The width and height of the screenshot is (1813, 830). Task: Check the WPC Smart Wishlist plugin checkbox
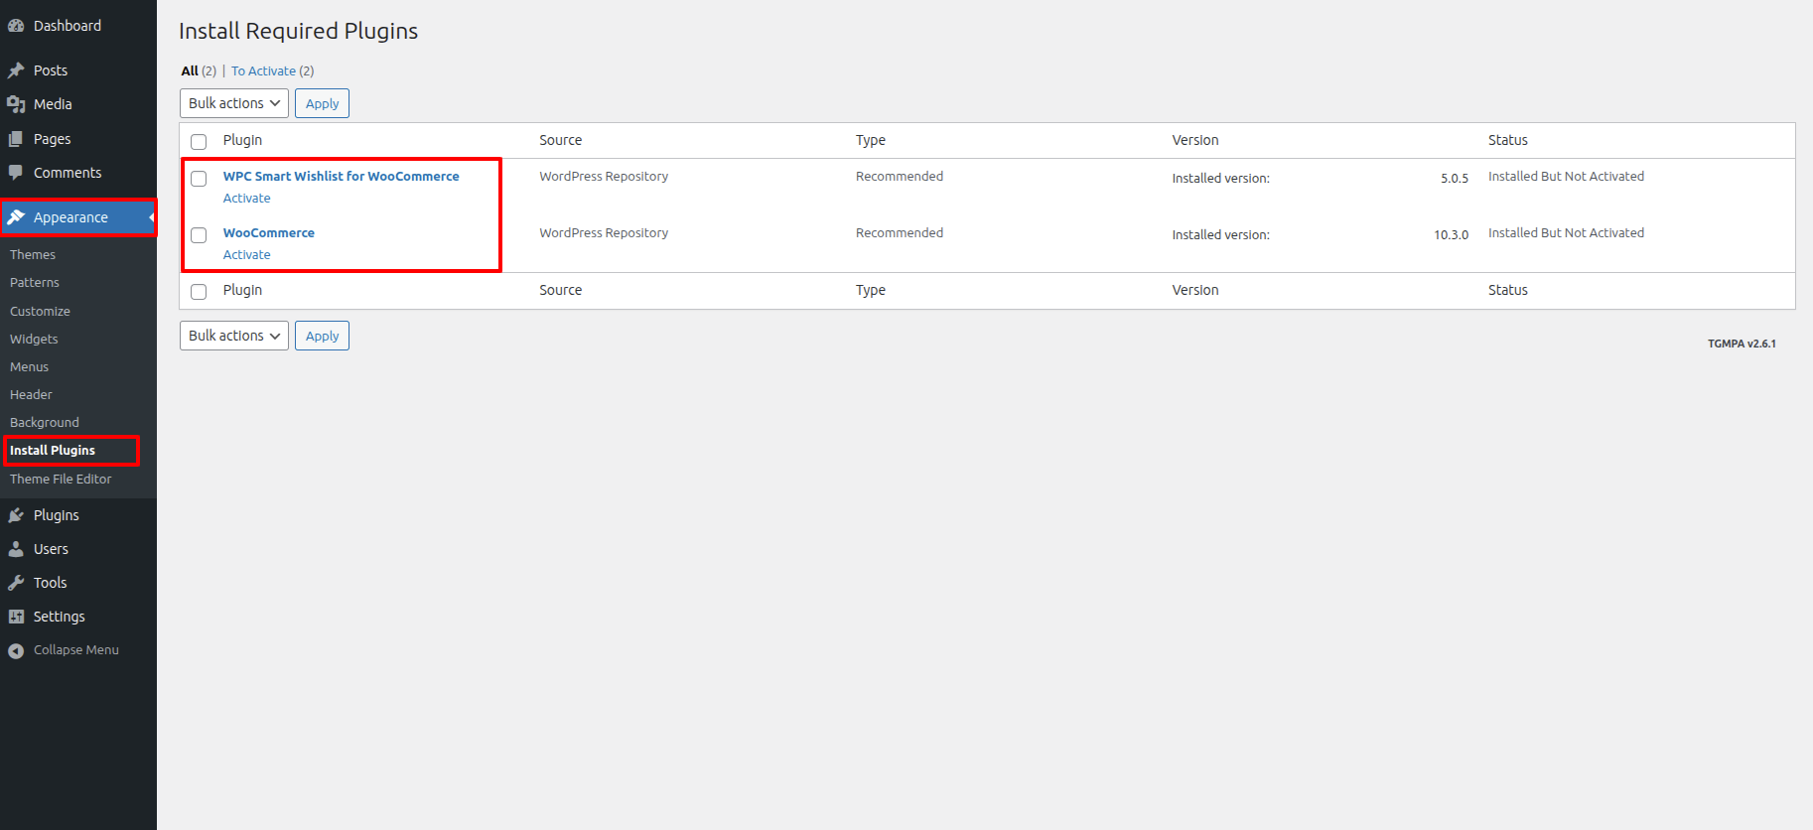pyautogui.click(x=199, y=179)
